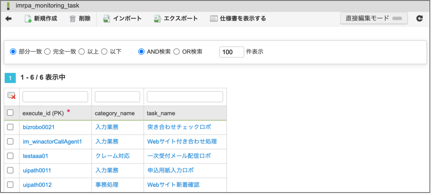Click the 新規作成 (new) icon
The height and width of the screenshot is (195, 432).
[x=28, y=19]
